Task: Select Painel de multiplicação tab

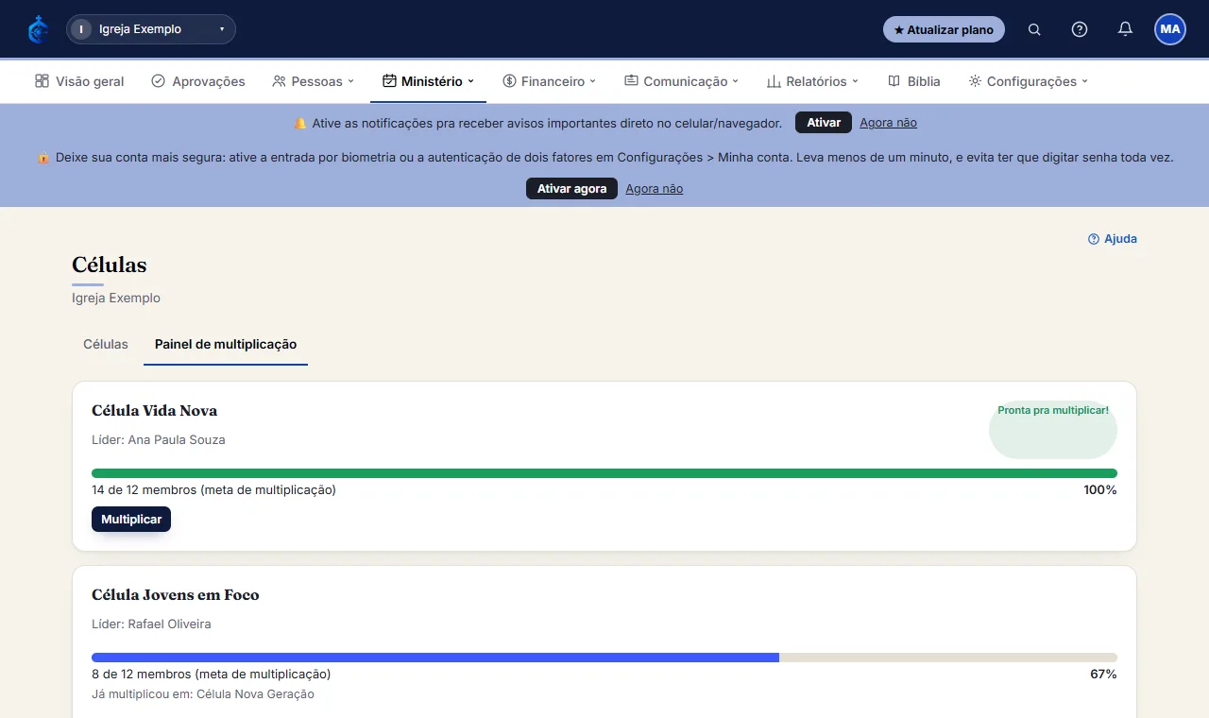Action: [226, 345]
